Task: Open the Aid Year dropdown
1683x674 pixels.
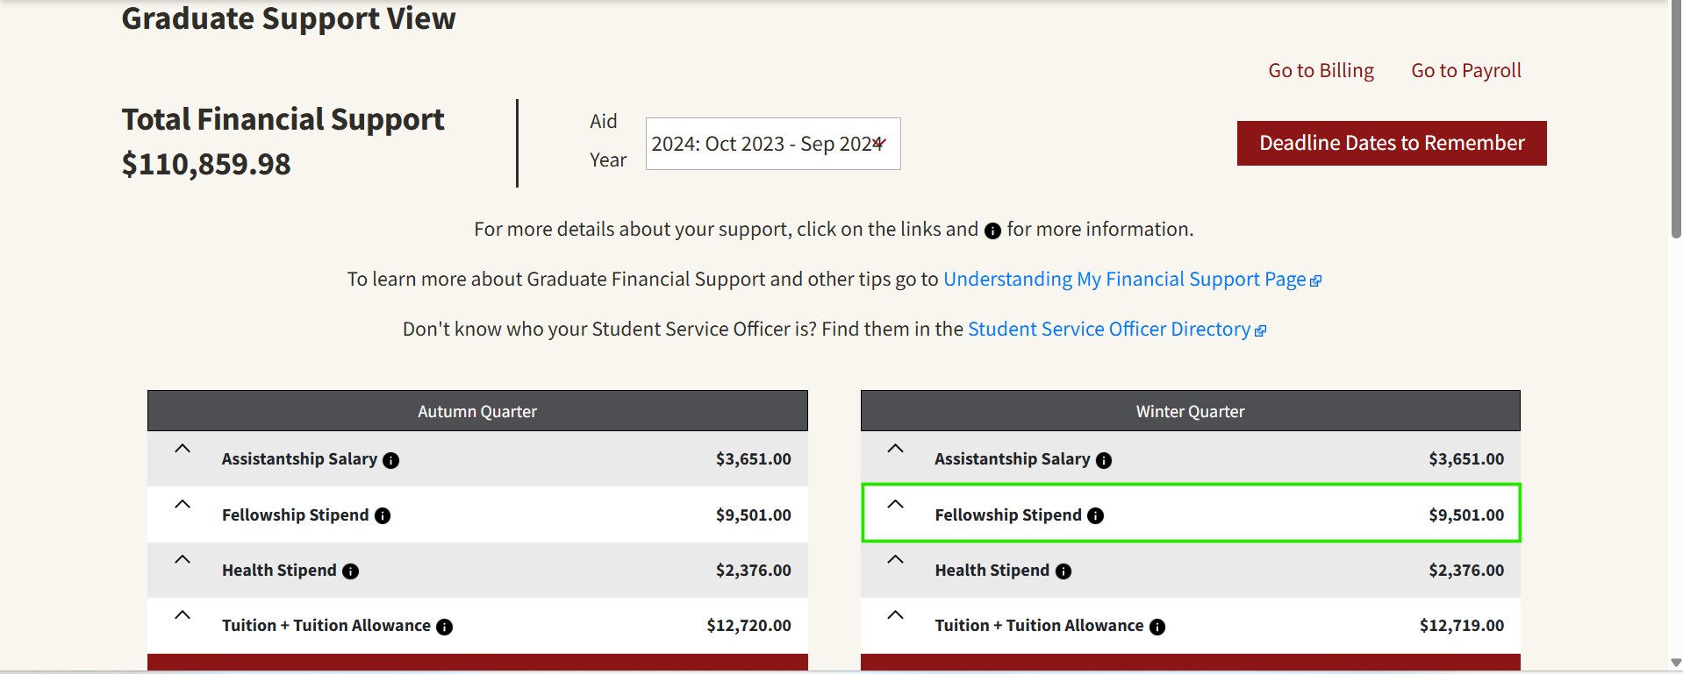Action: click(772, 144)
